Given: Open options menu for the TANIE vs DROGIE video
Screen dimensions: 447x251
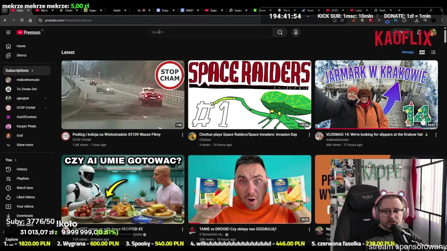Looking at the screenshot, I should pyautogui.click(x=309, y=229).
